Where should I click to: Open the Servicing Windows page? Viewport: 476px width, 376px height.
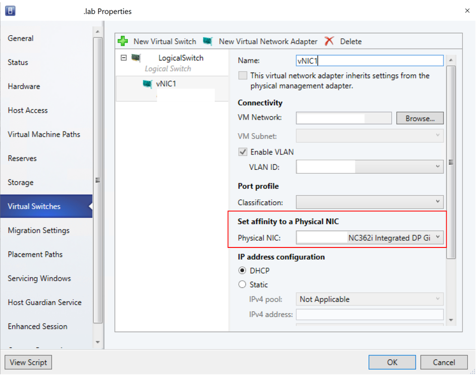pyautogui.click(x=46, y=278)
